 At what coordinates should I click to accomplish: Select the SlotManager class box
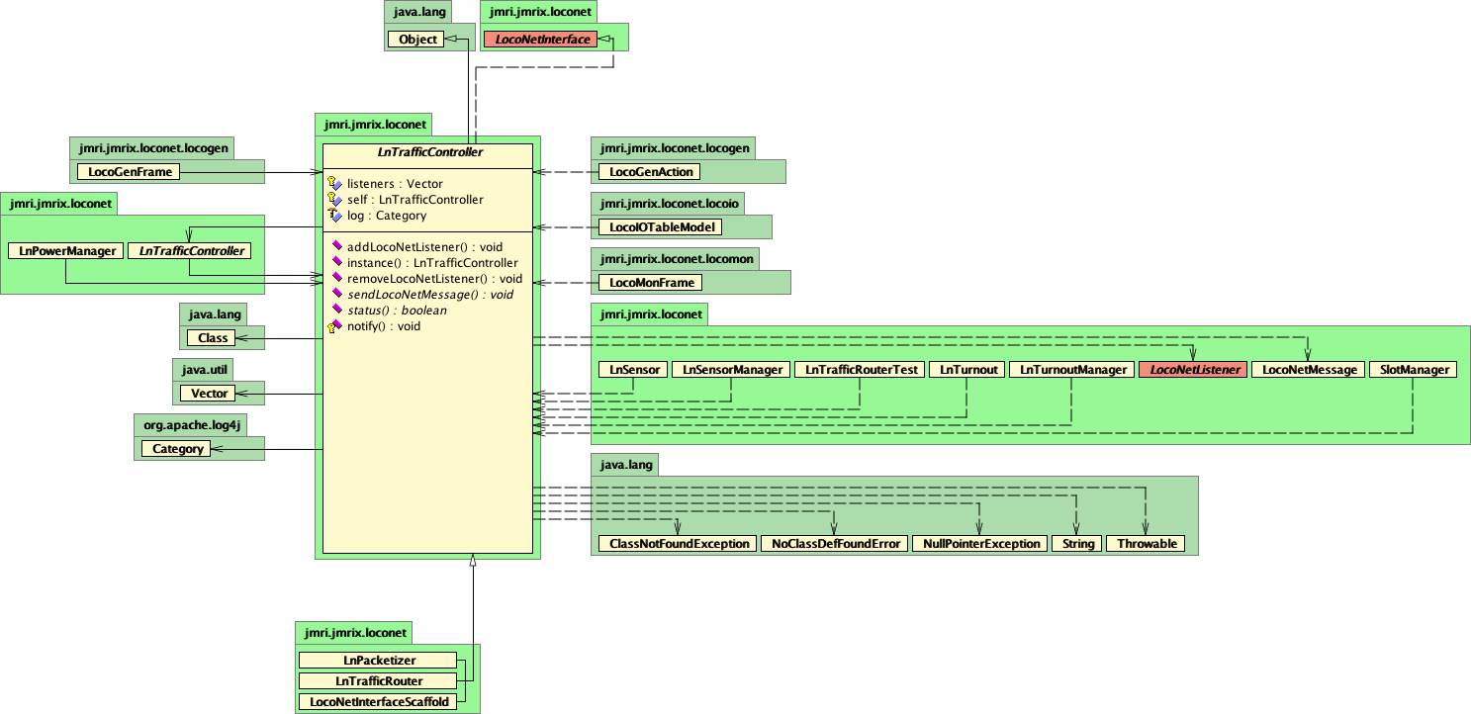coord(1413,369)
